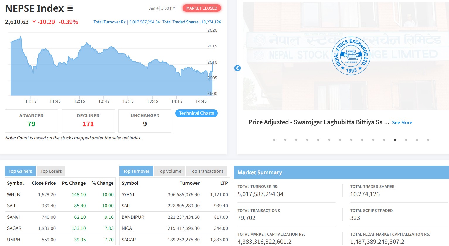Screen dimensions: 449x246
Task: Select the last carousel dot indicator
Action: [428, 140]
